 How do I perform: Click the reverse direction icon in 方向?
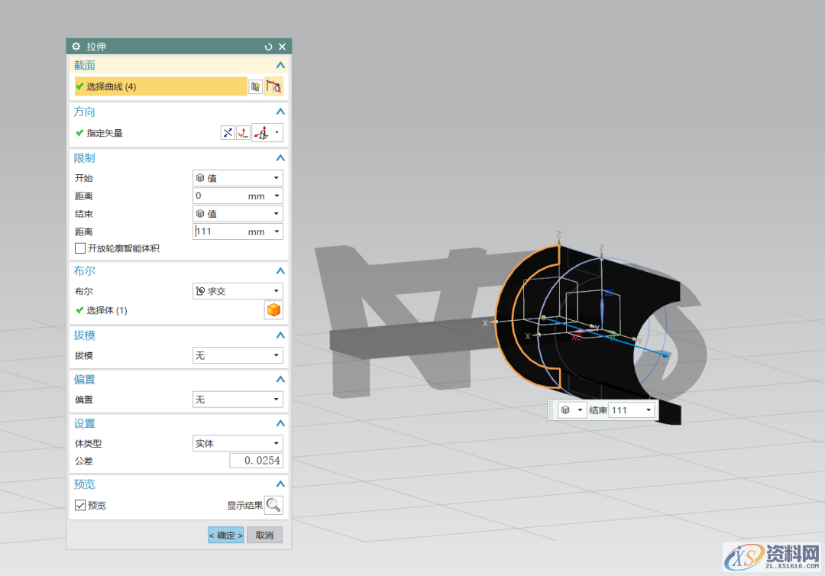pos(228,133)
